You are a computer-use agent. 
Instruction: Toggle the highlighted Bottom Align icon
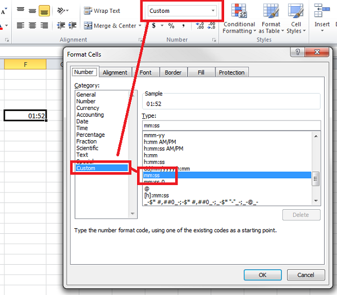point(44,11)
